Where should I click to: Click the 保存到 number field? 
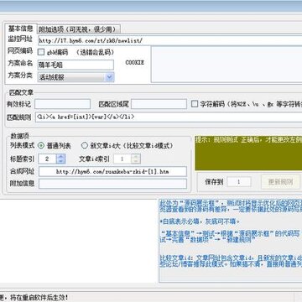[x=239, y=182]
